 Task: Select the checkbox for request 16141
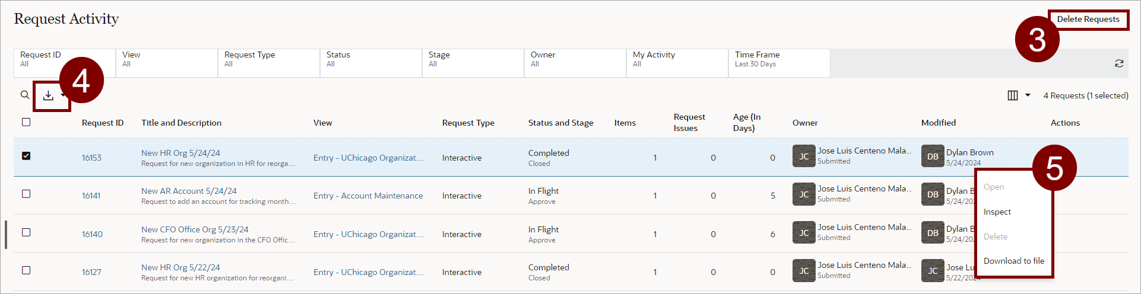click(26, 194)
